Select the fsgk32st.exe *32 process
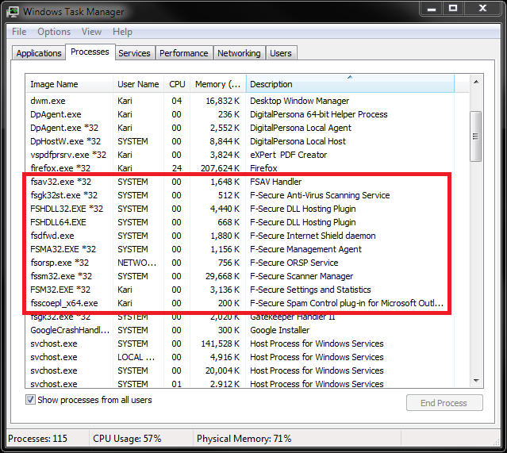The width and height of the screenshot is (507, 453). point(240,195)
